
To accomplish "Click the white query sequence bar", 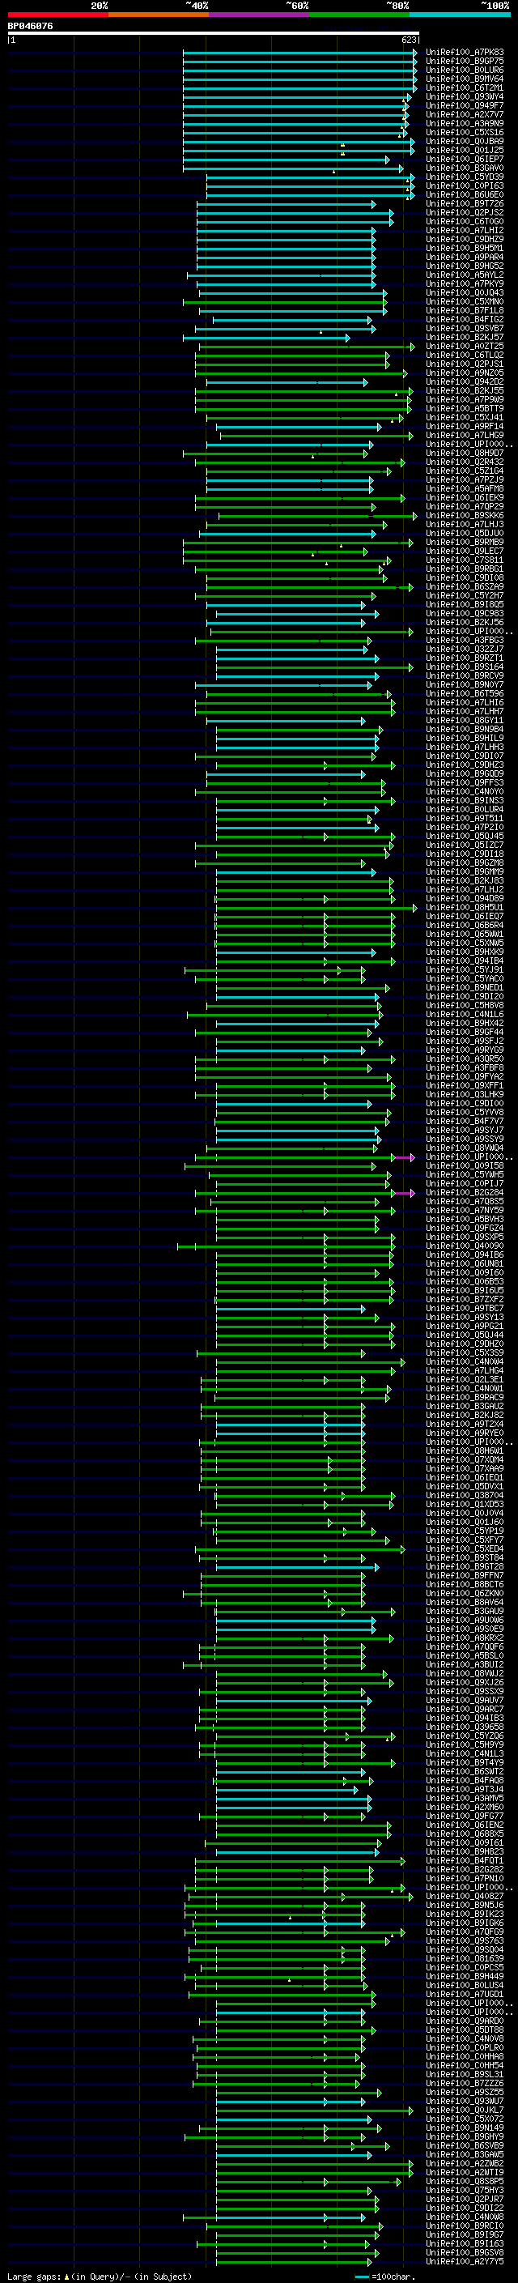I will tap(214, 34).
